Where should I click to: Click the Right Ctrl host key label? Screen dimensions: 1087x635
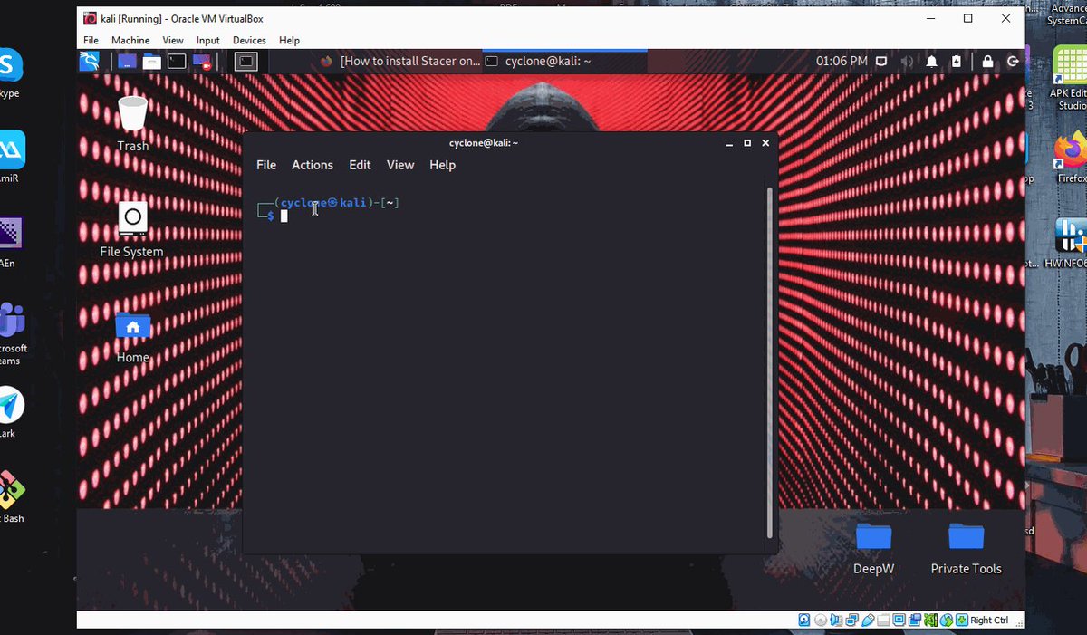(x=989, y=620)
